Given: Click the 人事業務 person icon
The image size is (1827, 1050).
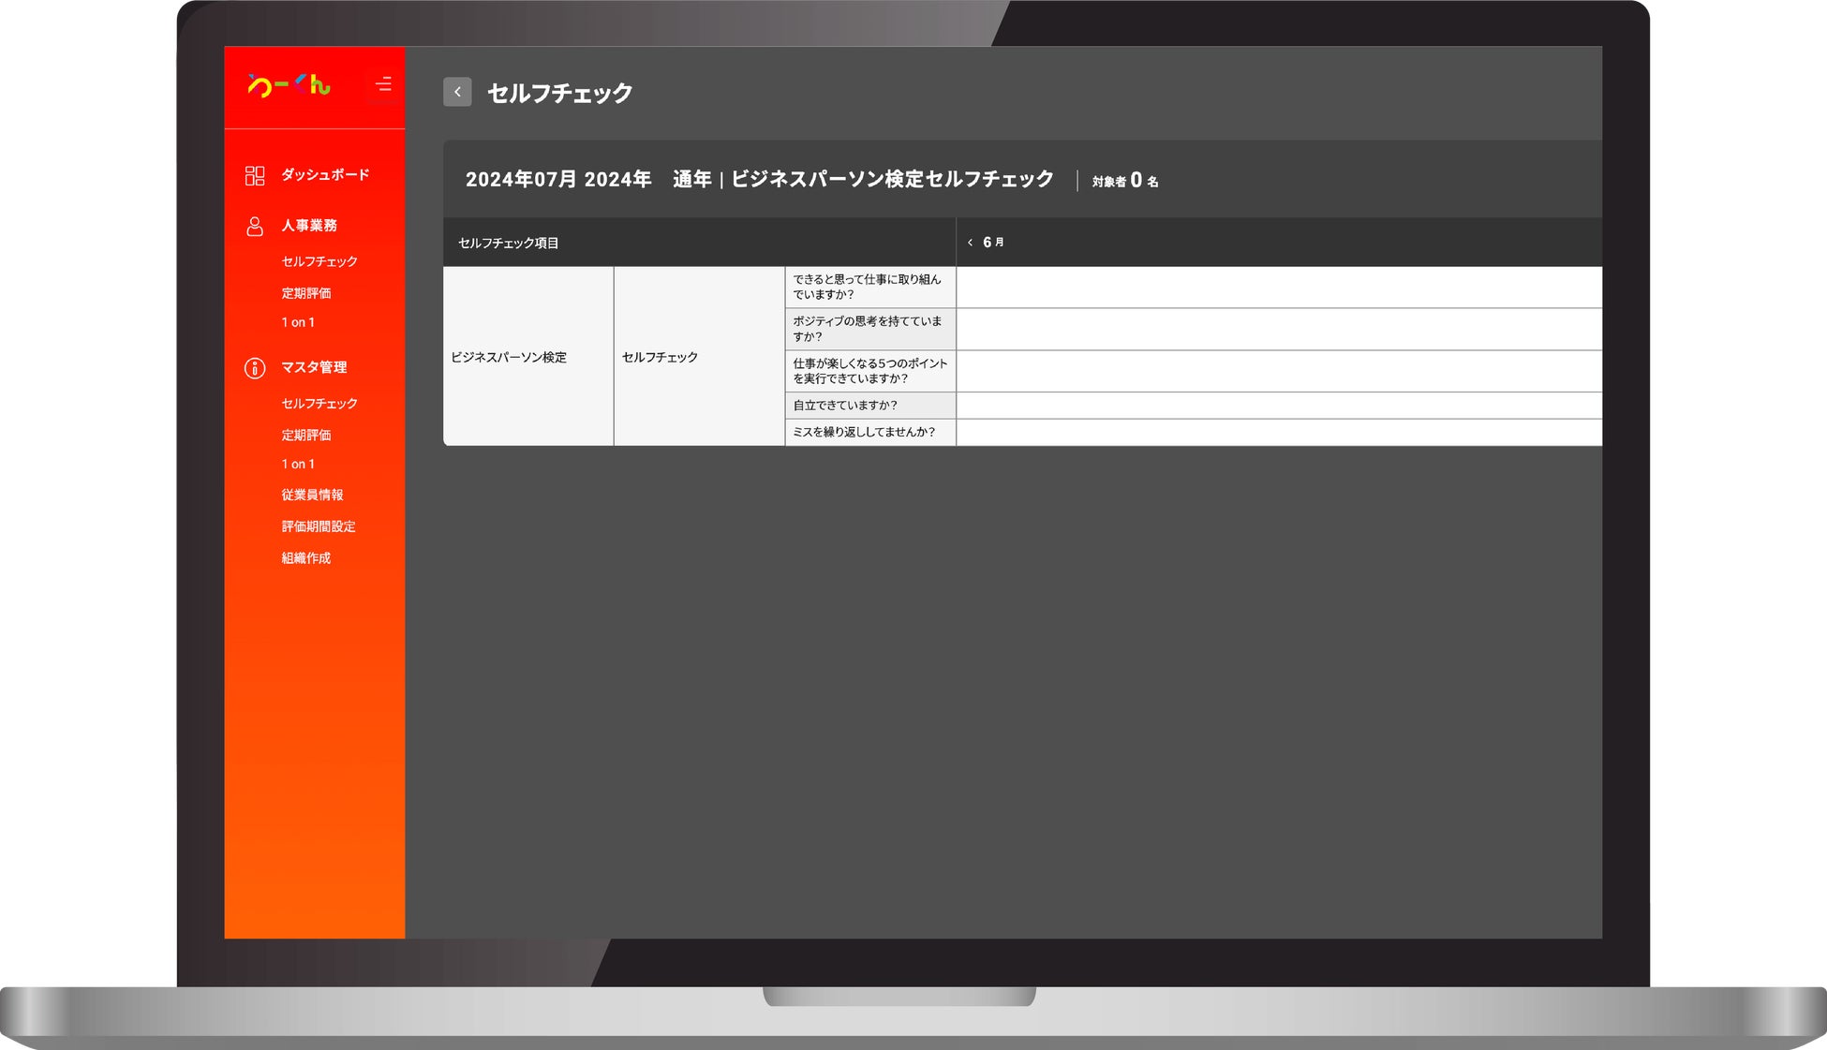Looking at the screenshot, I should pyautogui.click(x=255, y=227).
